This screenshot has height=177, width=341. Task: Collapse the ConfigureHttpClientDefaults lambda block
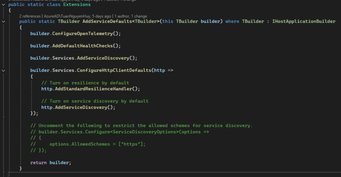(3, 70)
